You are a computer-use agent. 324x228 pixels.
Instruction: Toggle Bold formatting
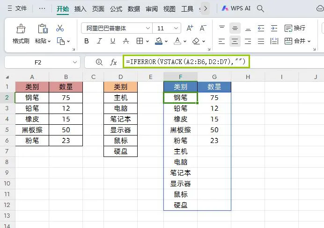[87, 41]
